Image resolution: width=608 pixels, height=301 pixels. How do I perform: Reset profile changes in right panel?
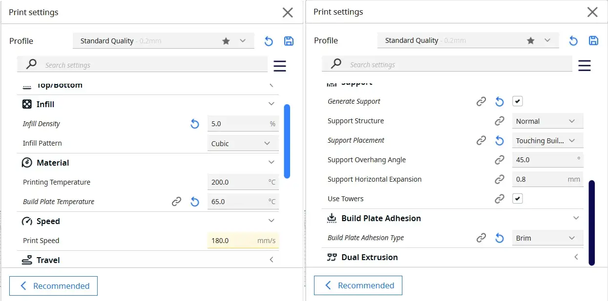(573, 41)
